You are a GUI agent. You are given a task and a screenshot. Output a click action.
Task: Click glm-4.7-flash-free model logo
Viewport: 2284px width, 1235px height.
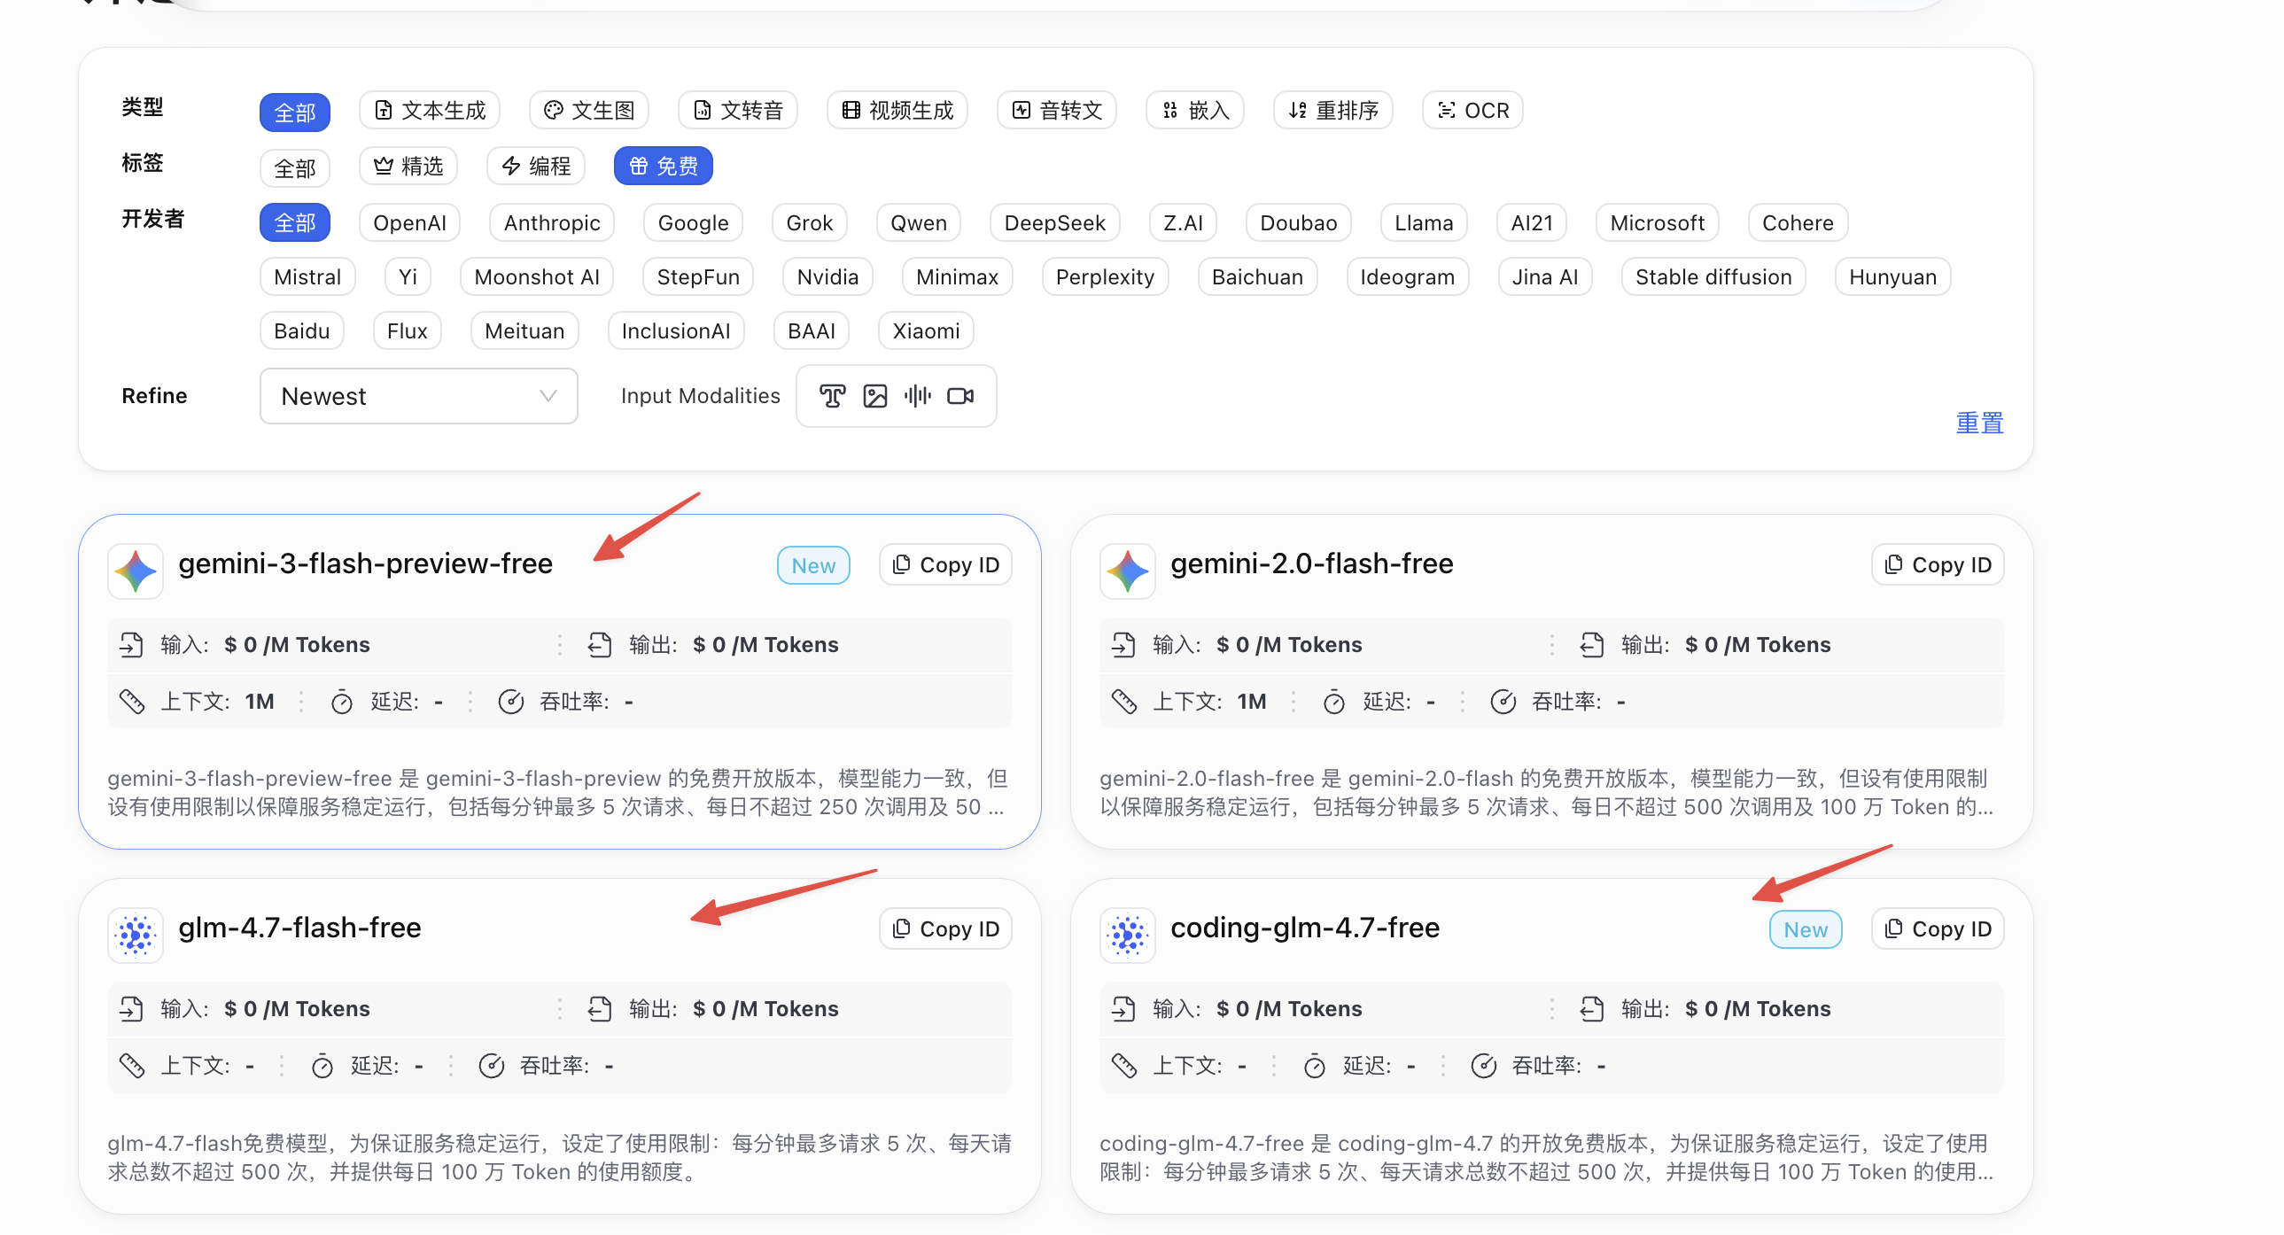[136, 935]
